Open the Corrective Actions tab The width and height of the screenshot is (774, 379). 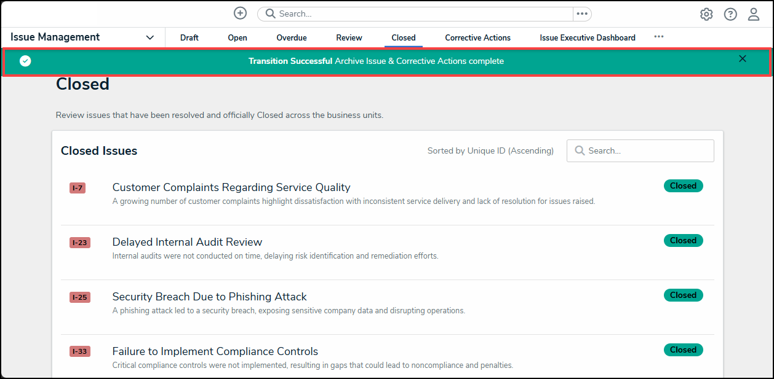pos(478,38)
